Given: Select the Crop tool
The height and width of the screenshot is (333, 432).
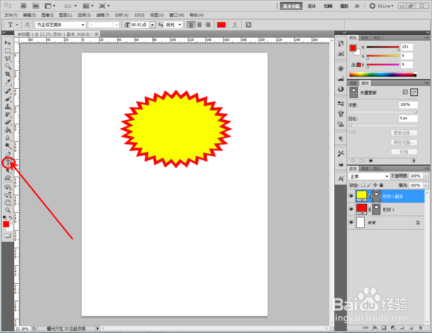Looking at the screenshot, I should tap(8, 74).
